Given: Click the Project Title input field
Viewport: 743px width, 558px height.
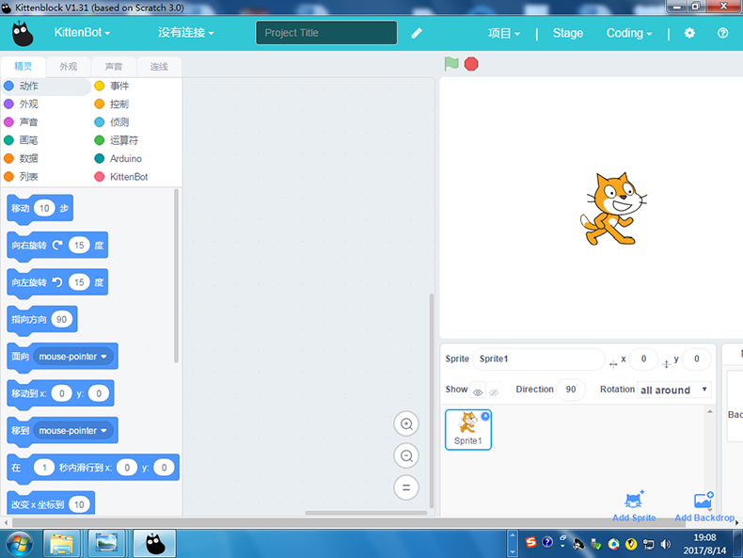Looking at the screenshot, I should click(326, 33).
